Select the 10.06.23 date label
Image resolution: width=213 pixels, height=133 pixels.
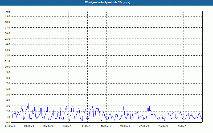67,126
